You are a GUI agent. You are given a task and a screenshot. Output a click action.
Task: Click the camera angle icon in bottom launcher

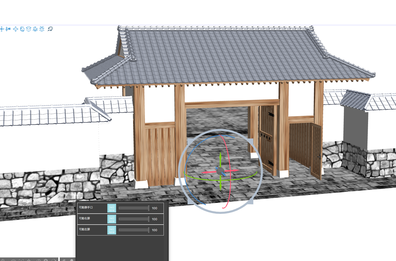14,260
